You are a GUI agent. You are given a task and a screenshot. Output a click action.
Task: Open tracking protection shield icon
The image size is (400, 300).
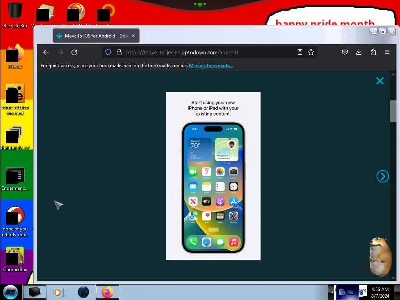coord(108,52)
